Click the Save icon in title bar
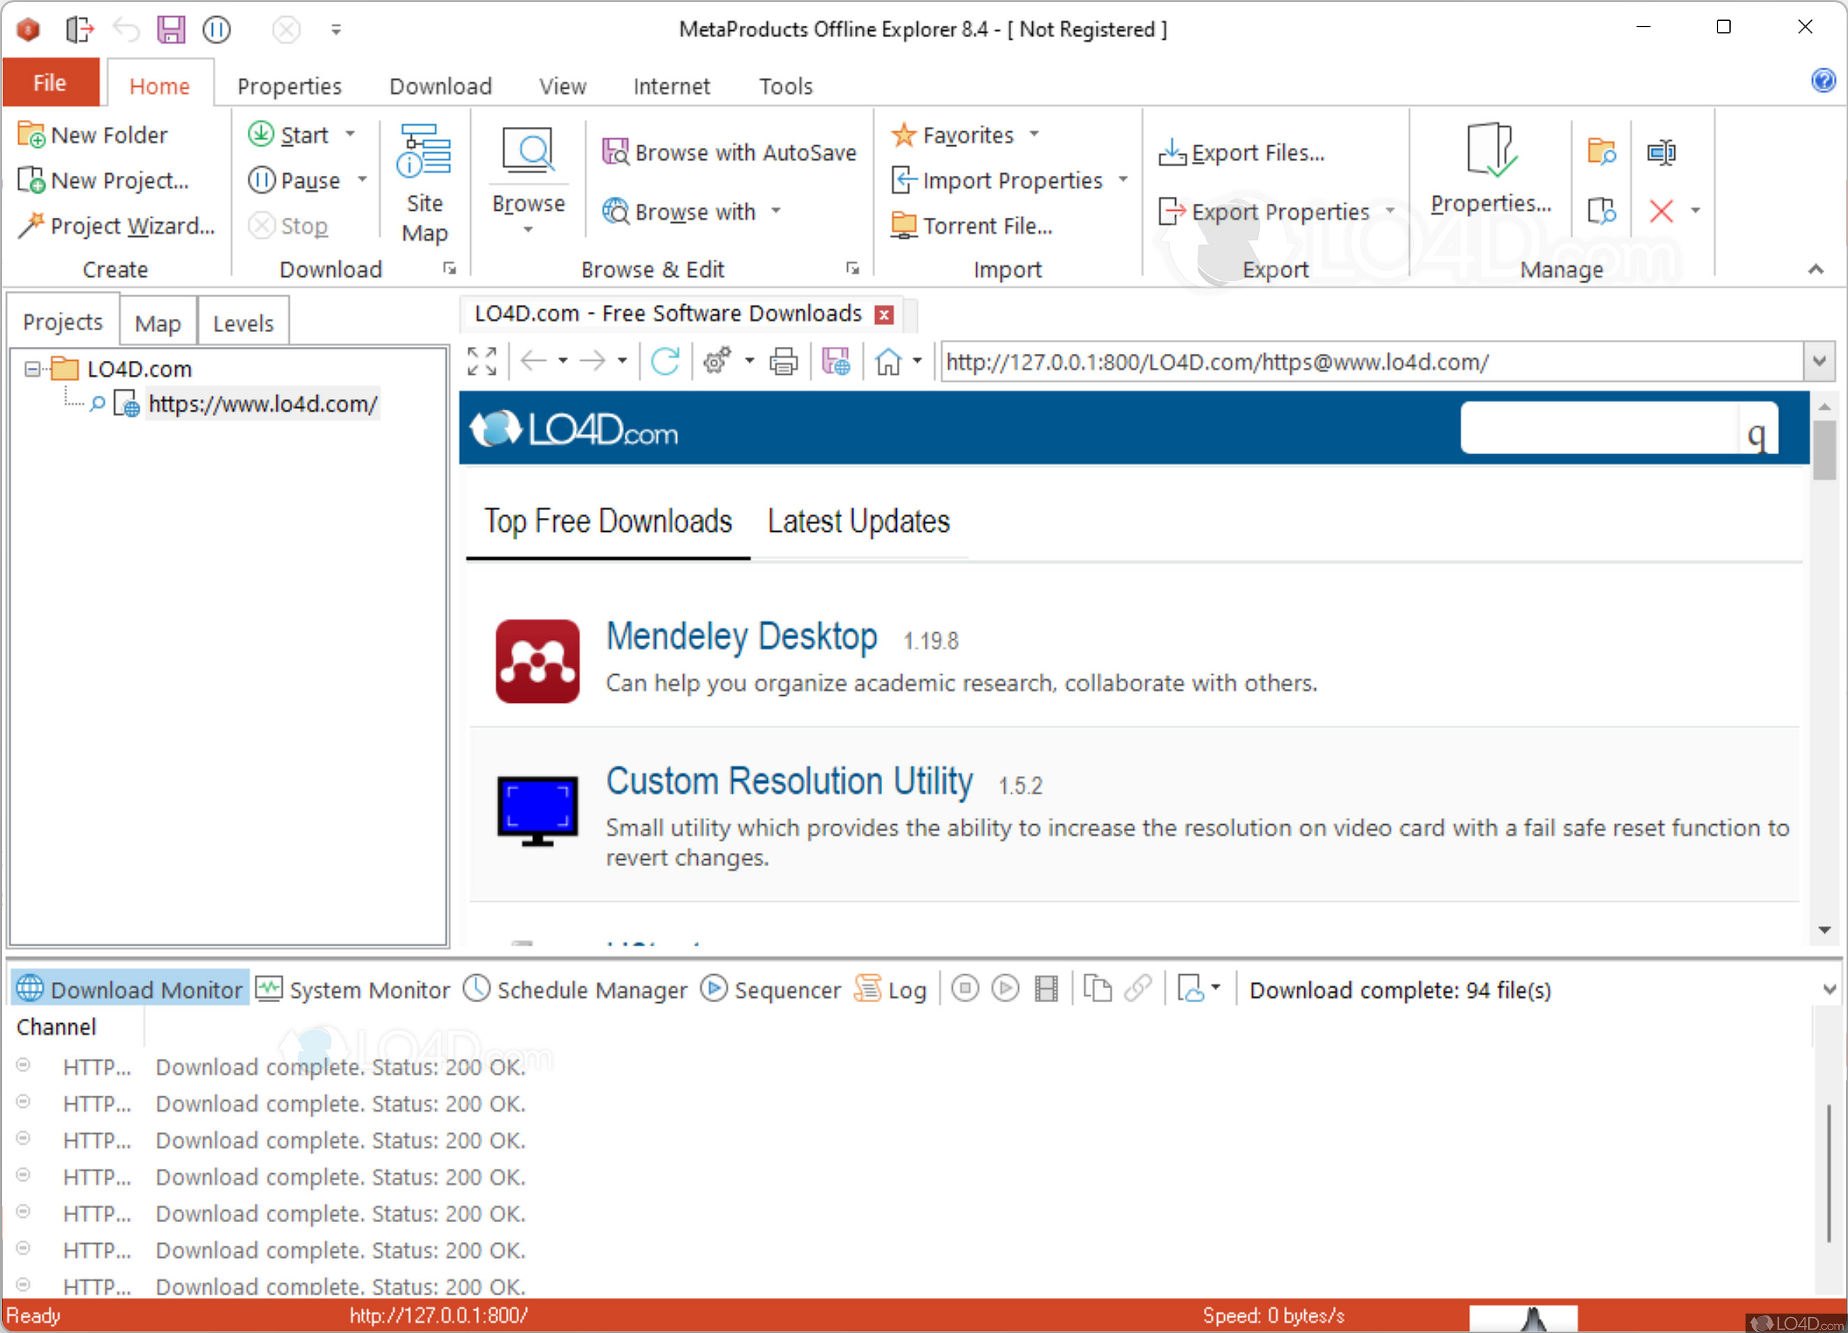Image resolution: width=1848 pixels, height=1333 pixels. click(x=171, y=29)
